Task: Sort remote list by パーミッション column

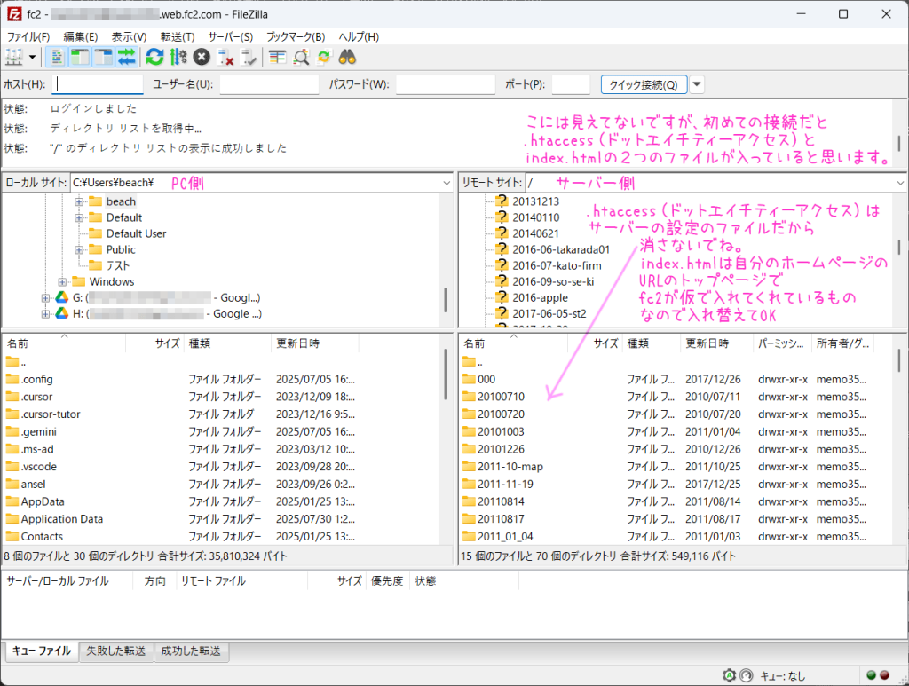Action: (x=782, y=343)
